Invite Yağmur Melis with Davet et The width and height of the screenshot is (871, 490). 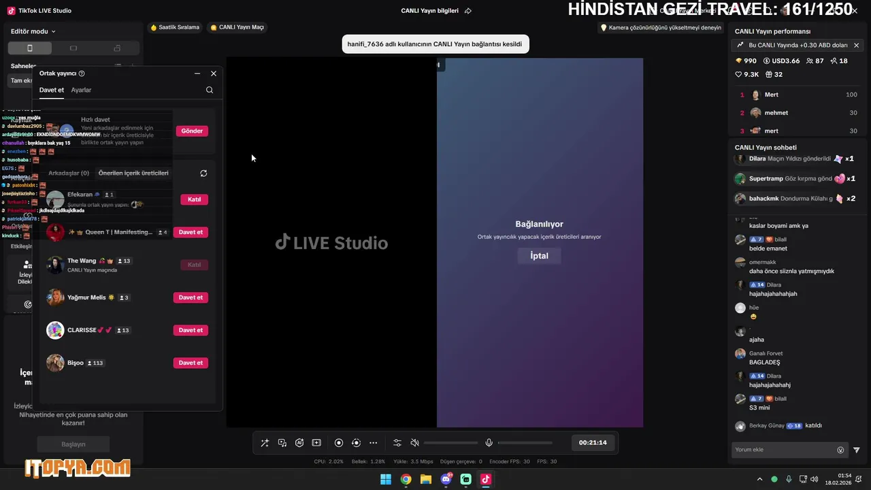click(x=191, y=297)
